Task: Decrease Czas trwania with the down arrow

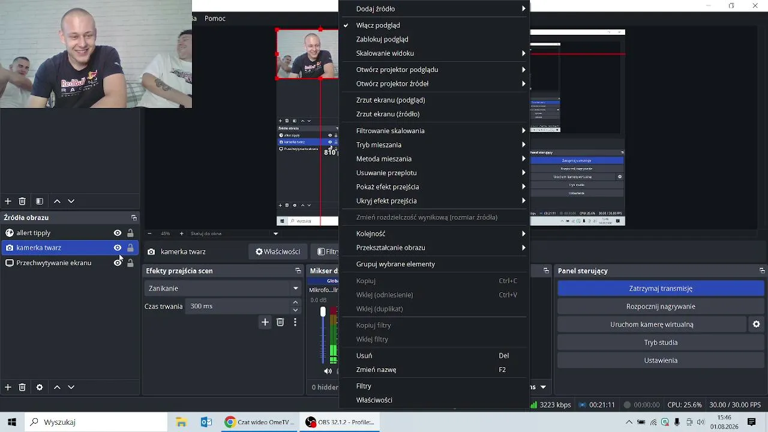Action: pyautogui.click(x=295, y=310)
